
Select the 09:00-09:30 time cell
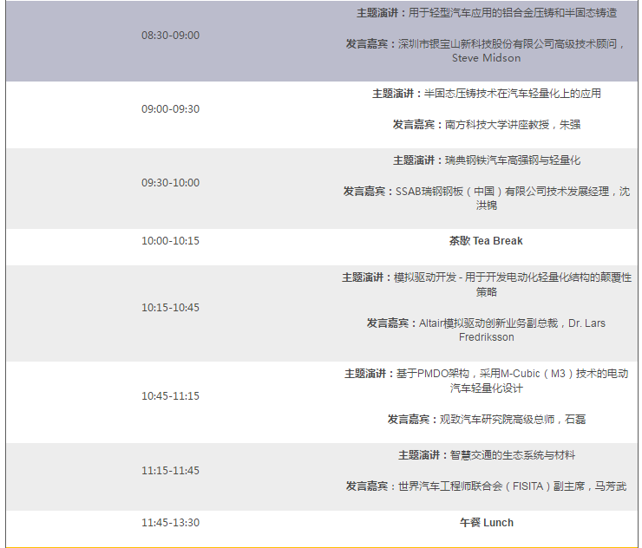coord(170,109)
